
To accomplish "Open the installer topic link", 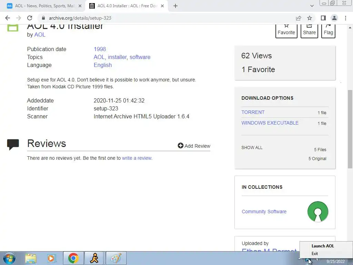I will coord(117,57).
